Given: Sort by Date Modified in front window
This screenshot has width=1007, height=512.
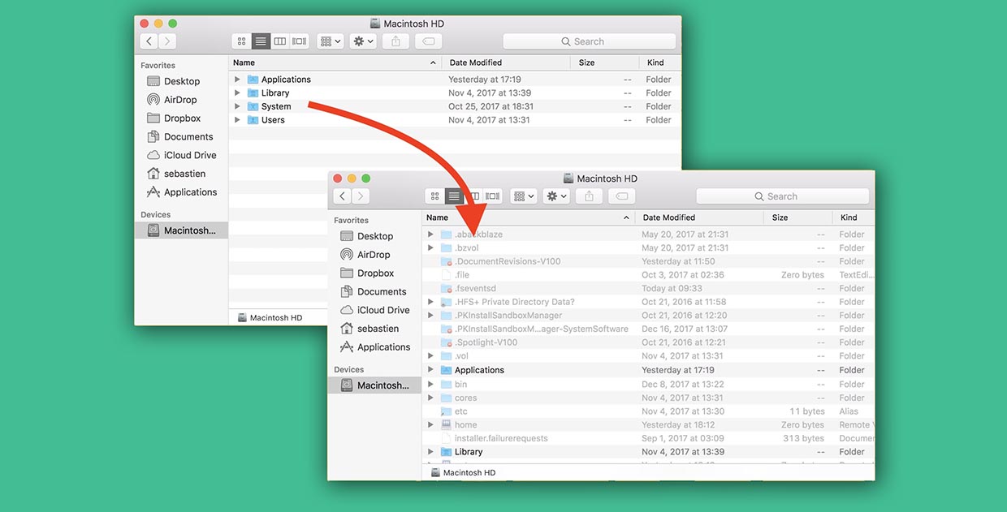Looking at the screenshot, I should click(700, 217).
